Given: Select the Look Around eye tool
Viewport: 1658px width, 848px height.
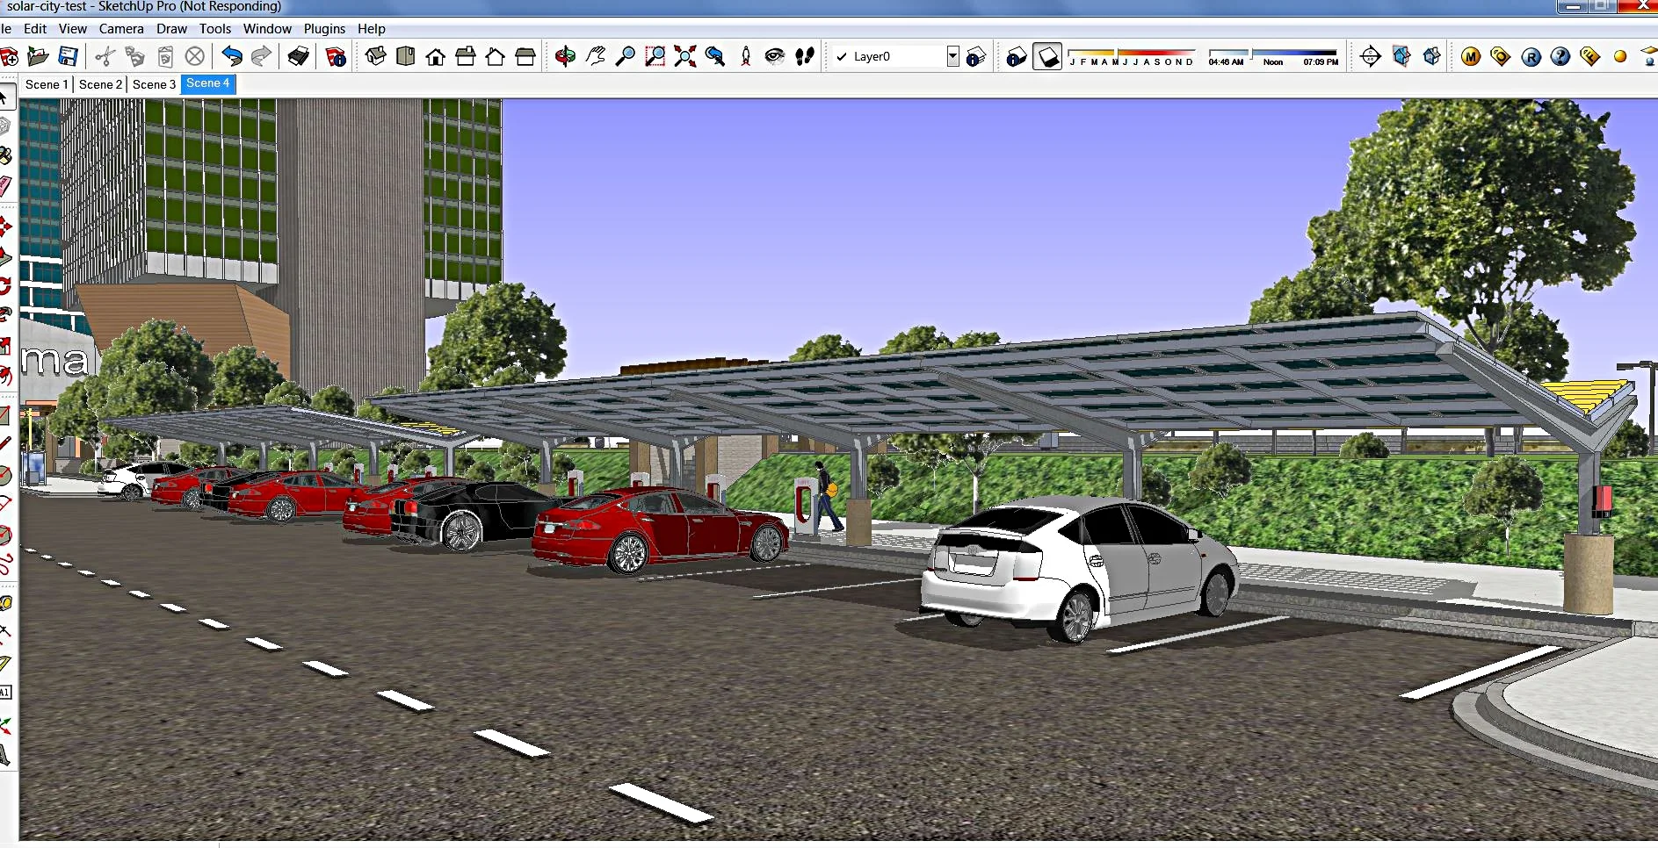Looking at the screenshot, I should [x=774, y=57].
